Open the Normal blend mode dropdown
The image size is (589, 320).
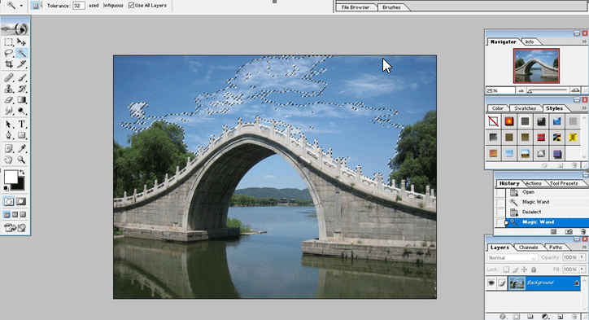tap(513, 258)
